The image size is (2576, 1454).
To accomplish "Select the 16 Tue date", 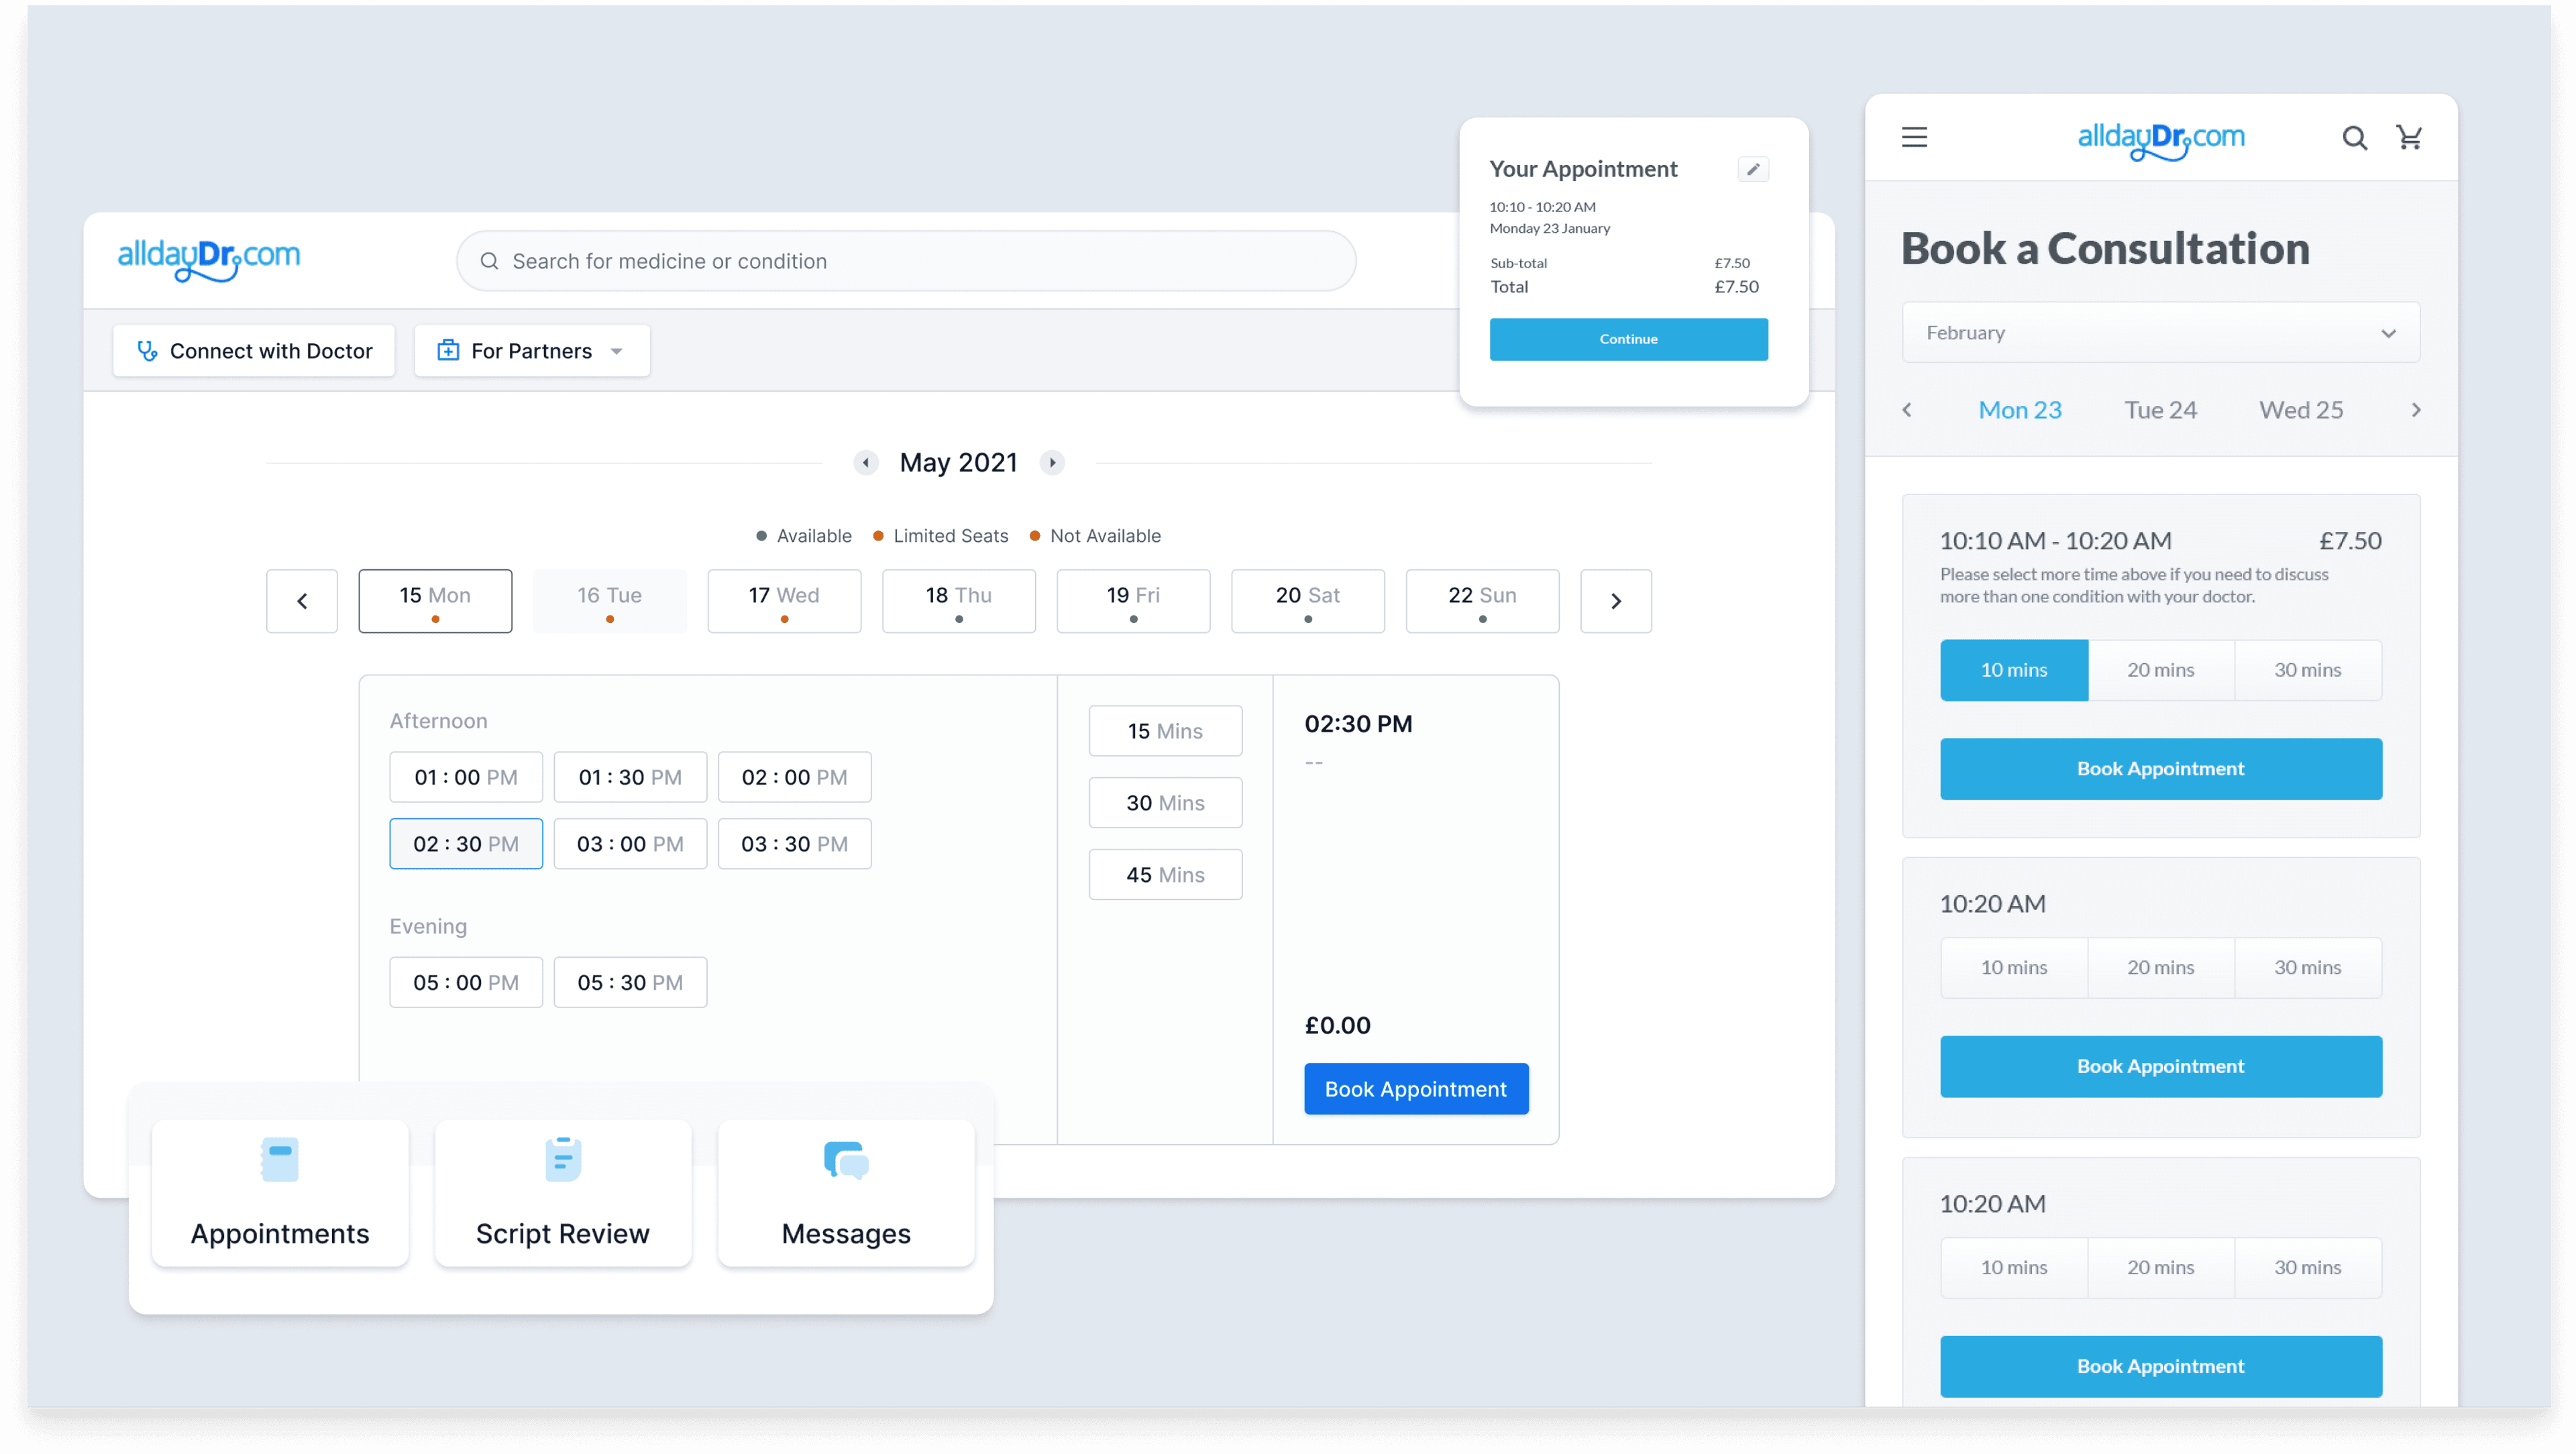I will (x=609, y=601).
